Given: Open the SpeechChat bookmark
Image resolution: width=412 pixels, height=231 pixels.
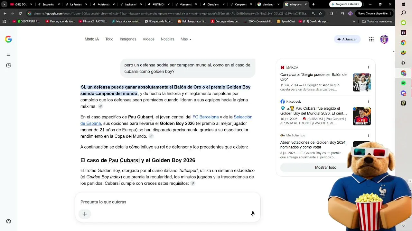Looking at the screenshot, I should click(286, 21).
